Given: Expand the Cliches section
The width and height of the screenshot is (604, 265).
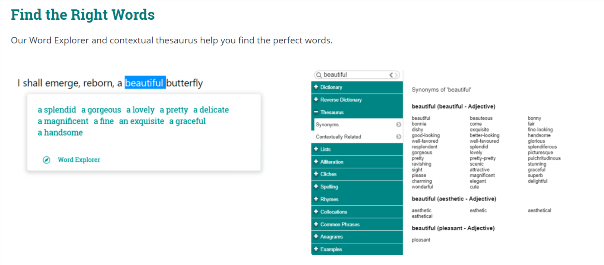Looking at the screenshot, I should click(357, 174).
